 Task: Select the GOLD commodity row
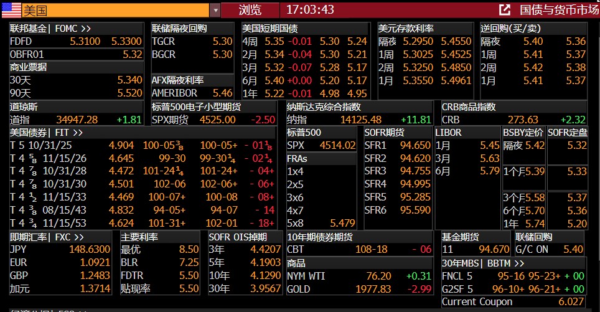click(x=359, y=289)
